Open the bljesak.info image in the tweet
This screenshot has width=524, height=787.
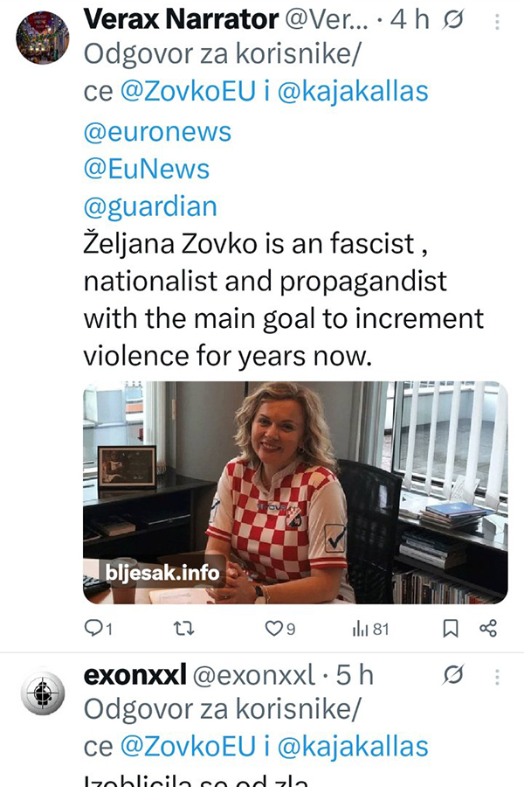[295, 492]
